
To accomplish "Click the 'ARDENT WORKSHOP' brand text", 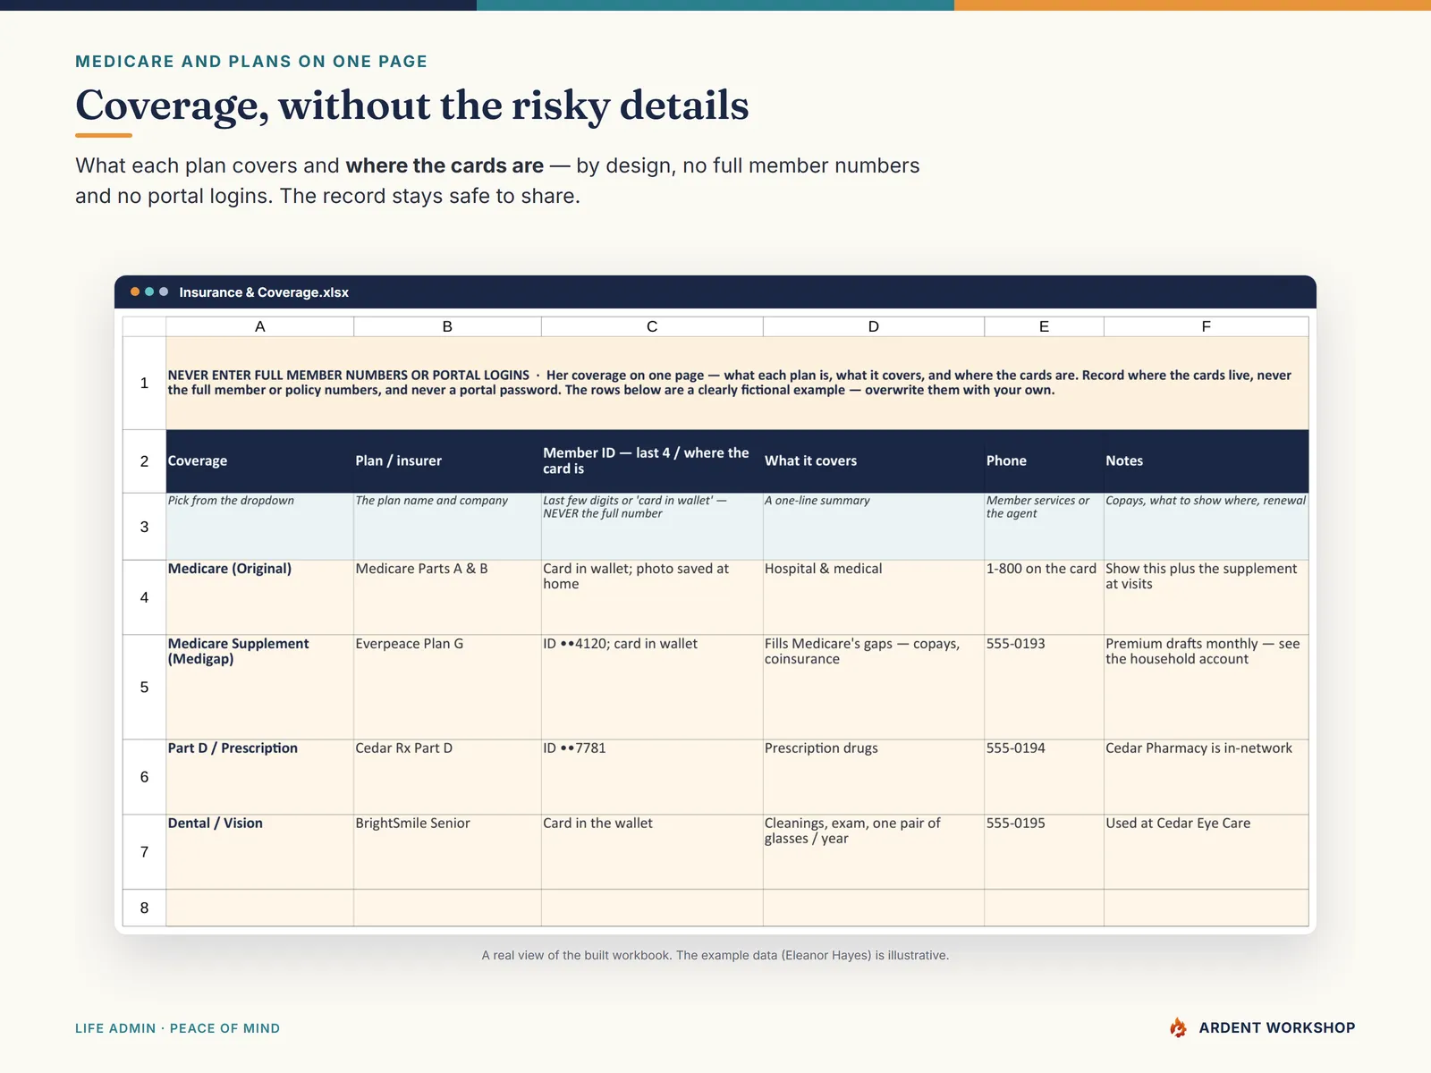I will pos(1277,1027).
